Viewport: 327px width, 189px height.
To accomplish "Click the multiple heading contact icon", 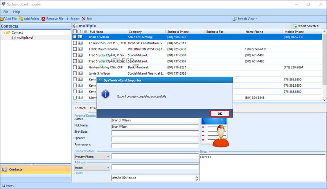I will pos(75,26).
